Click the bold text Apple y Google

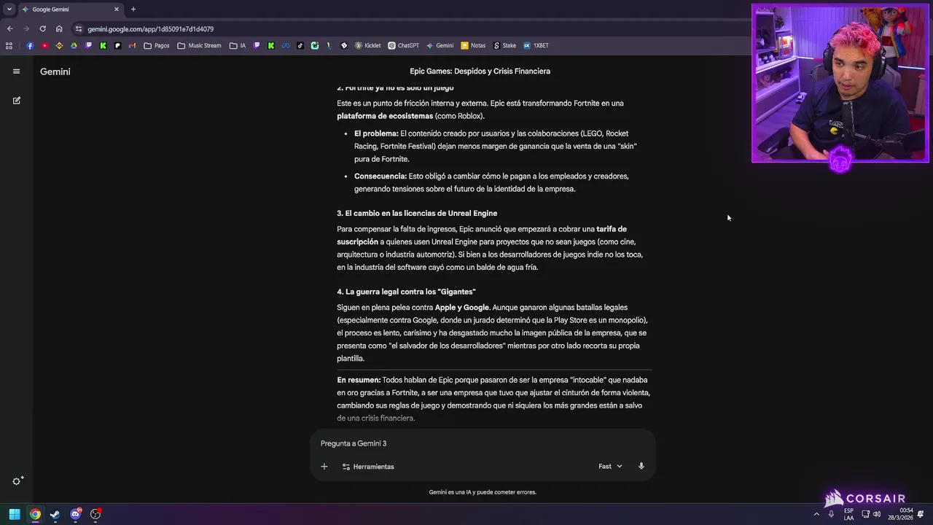click(462, 308)
